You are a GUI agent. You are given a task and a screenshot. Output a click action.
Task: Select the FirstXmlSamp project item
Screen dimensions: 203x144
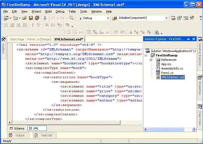coord(167,55)
